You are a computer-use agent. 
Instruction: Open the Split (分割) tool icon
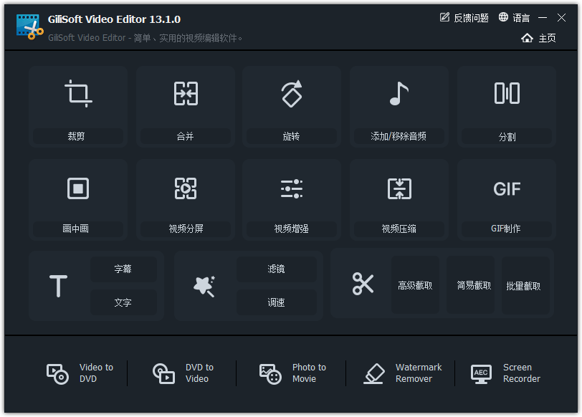pyautogui.click(x=507, y=94)
